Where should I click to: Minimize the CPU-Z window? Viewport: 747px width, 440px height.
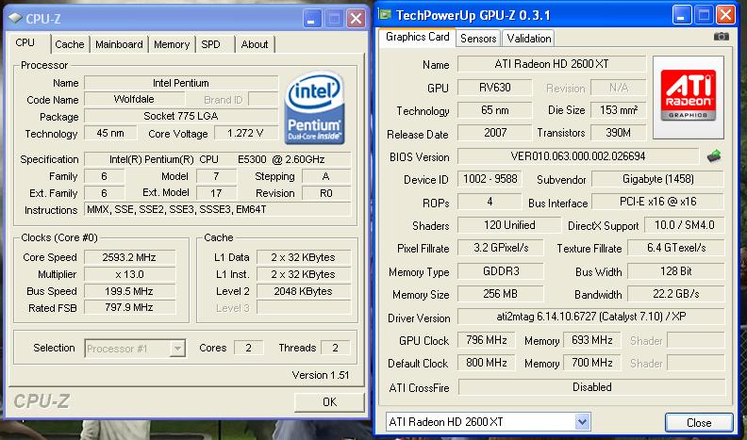click(x=312, y=19)
